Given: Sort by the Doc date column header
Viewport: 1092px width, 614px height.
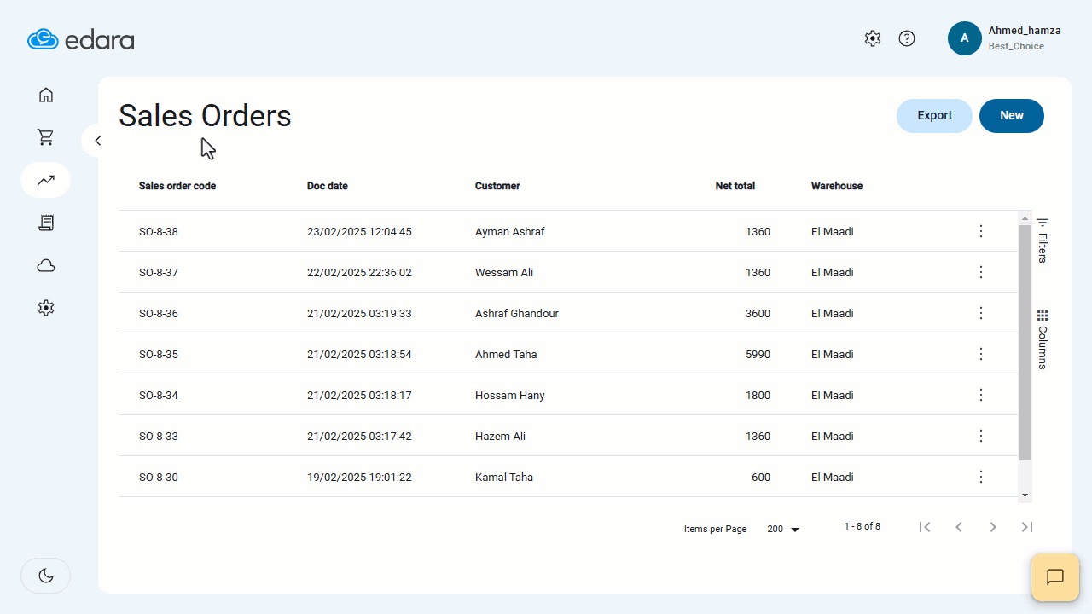Looking at the screenshot, I should (328, 186).
